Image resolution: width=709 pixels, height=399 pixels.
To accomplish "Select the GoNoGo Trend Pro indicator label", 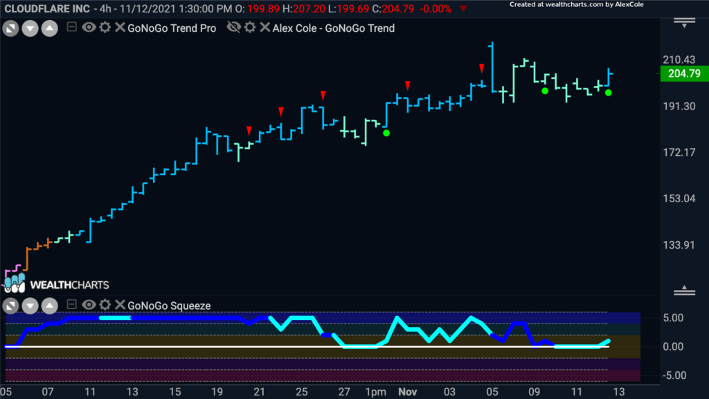I will pyautogui.click(x=172, y=28).
